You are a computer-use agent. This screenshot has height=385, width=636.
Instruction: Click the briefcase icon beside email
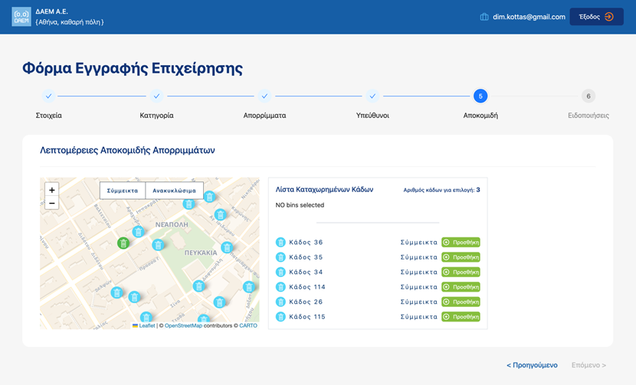coord(484,17)
